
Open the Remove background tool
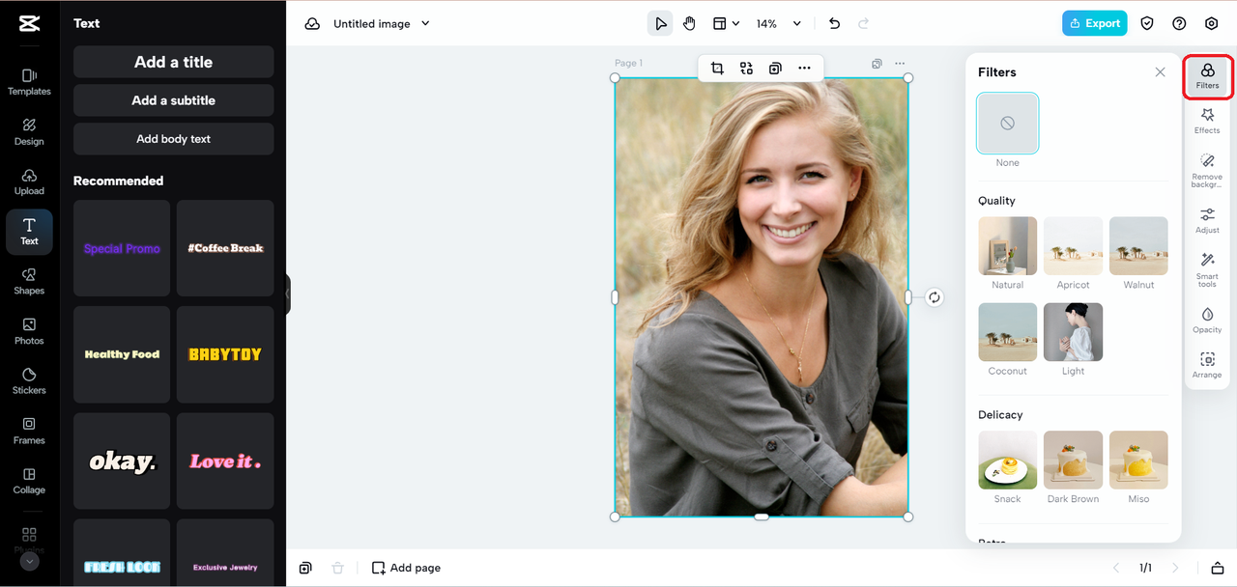coord(1207,169)
